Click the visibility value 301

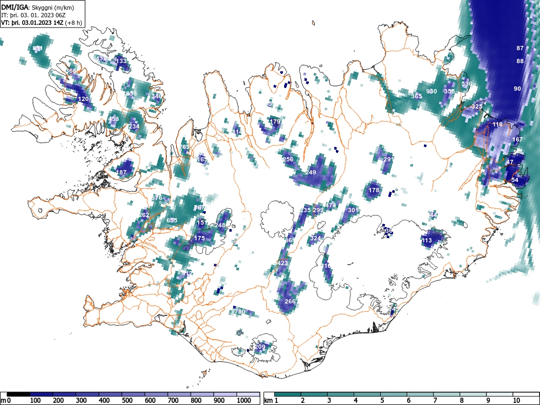click(x=353, y=210)
